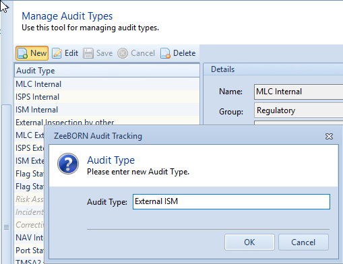
Task: Dismiss the dialog with its Cancel button
Action: pos(303,242)
